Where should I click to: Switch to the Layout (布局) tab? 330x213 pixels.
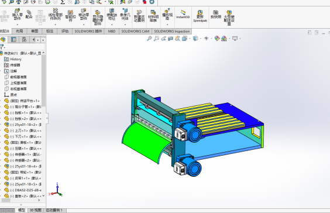[x=19, y=31]
